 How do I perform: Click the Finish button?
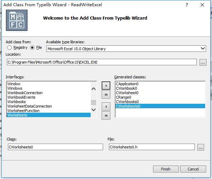tap(166, 169)
